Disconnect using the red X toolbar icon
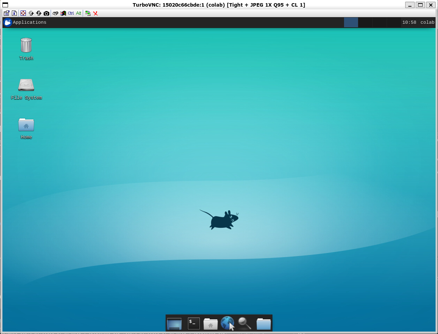This screenshot has height=334, width=438. [x=95, y=13]
